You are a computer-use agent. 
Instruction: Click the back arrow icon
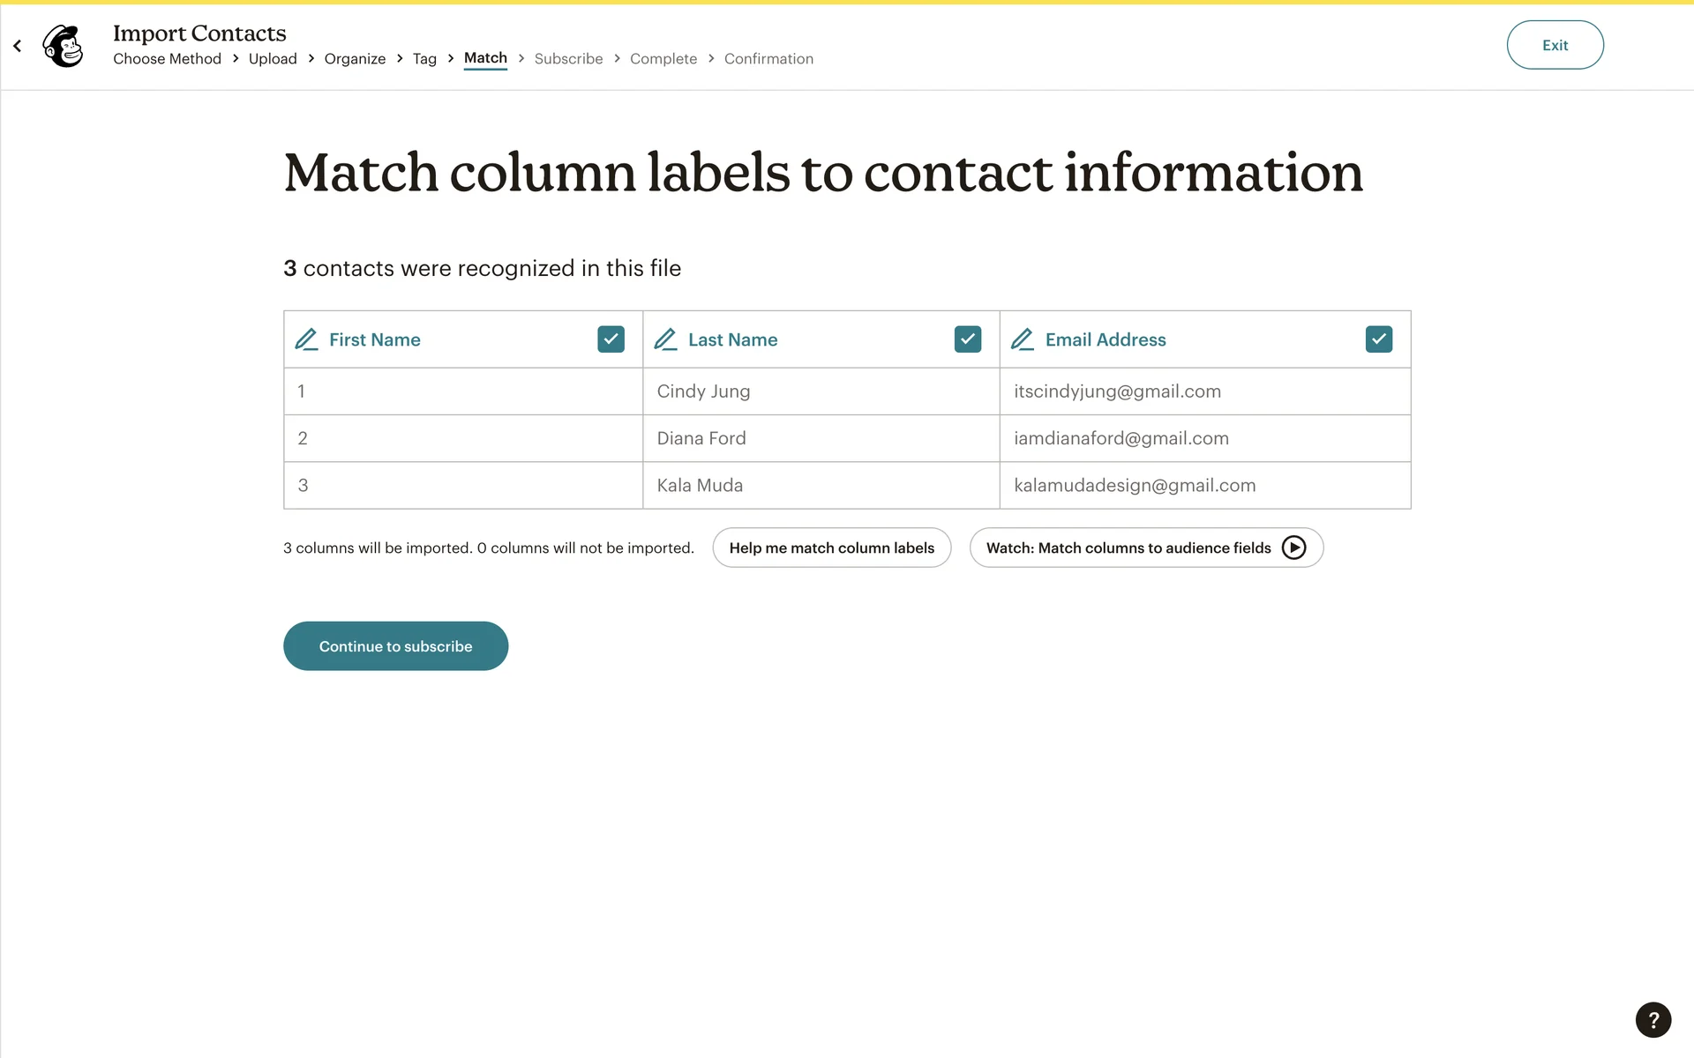point(17,46)
